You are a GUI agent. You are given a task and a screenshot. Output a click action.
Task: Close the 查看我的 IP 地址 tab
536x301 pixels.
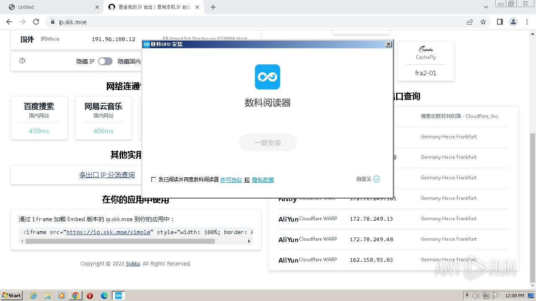(197, 7)
